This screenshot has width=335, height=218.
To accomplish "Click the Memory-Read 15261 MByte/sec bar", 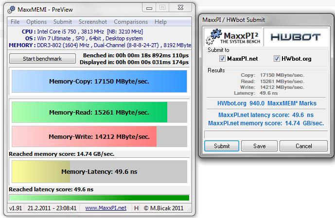I will coord(99,112).
